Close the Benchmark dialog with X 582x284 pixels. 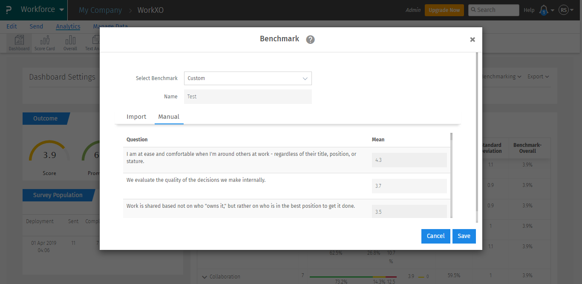(x=473, y=40)
